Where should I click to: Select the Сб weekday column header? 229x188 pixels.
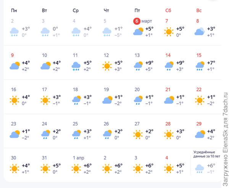pos(168,10)
